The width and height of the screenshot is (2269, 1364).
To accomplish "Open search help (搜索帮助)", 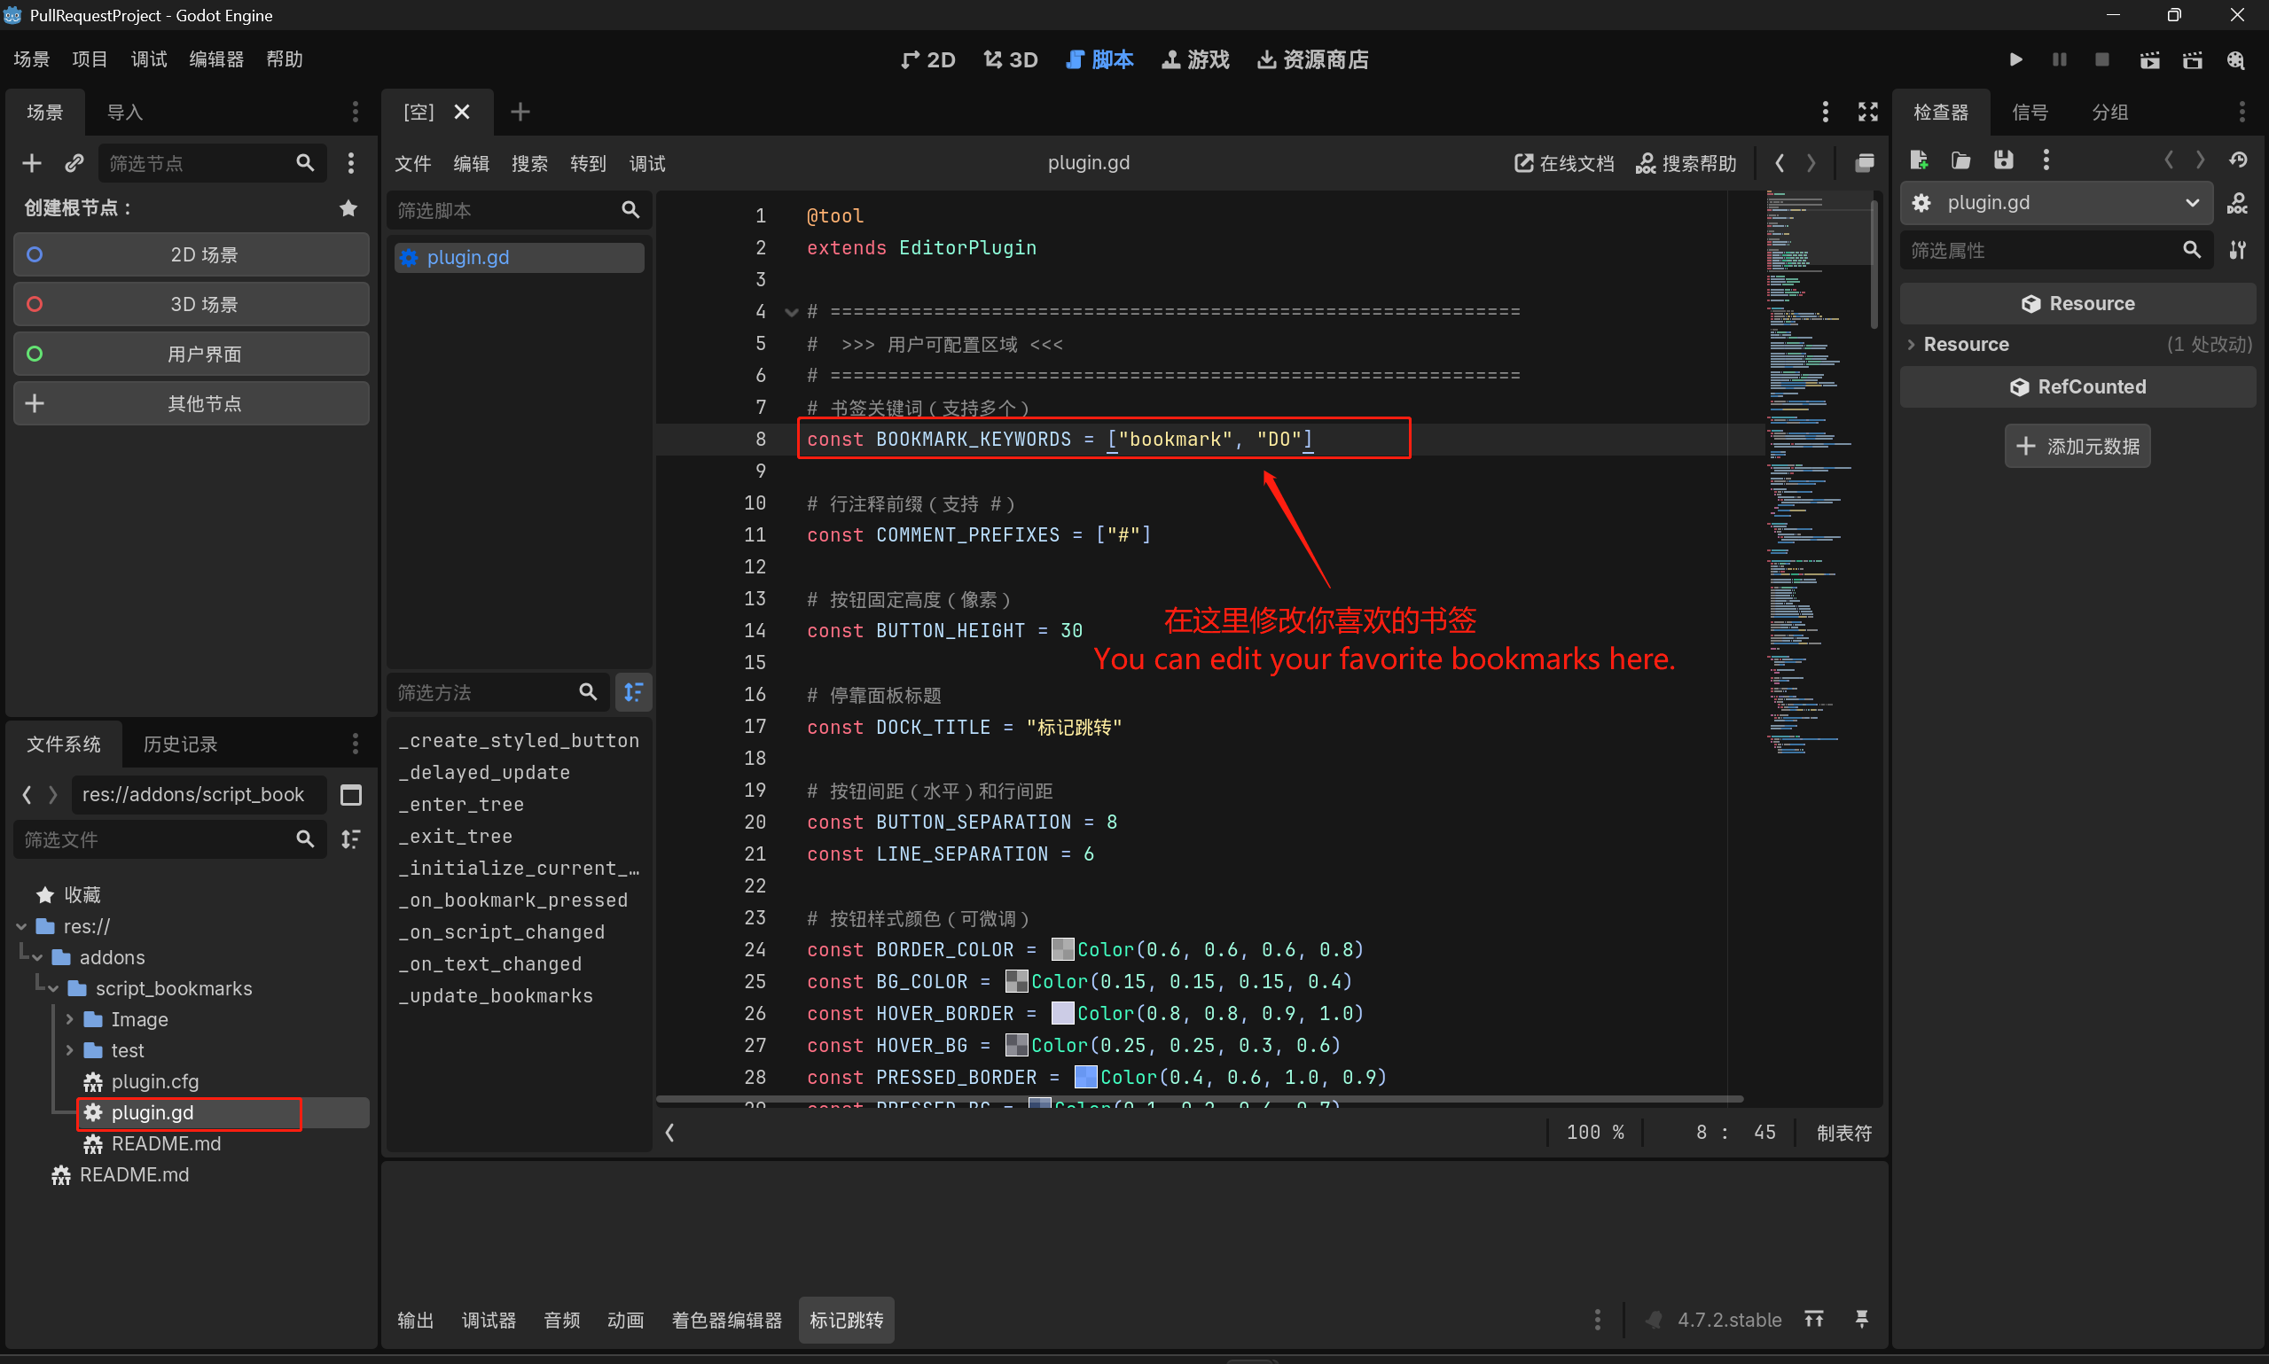I will [1686, 163].
